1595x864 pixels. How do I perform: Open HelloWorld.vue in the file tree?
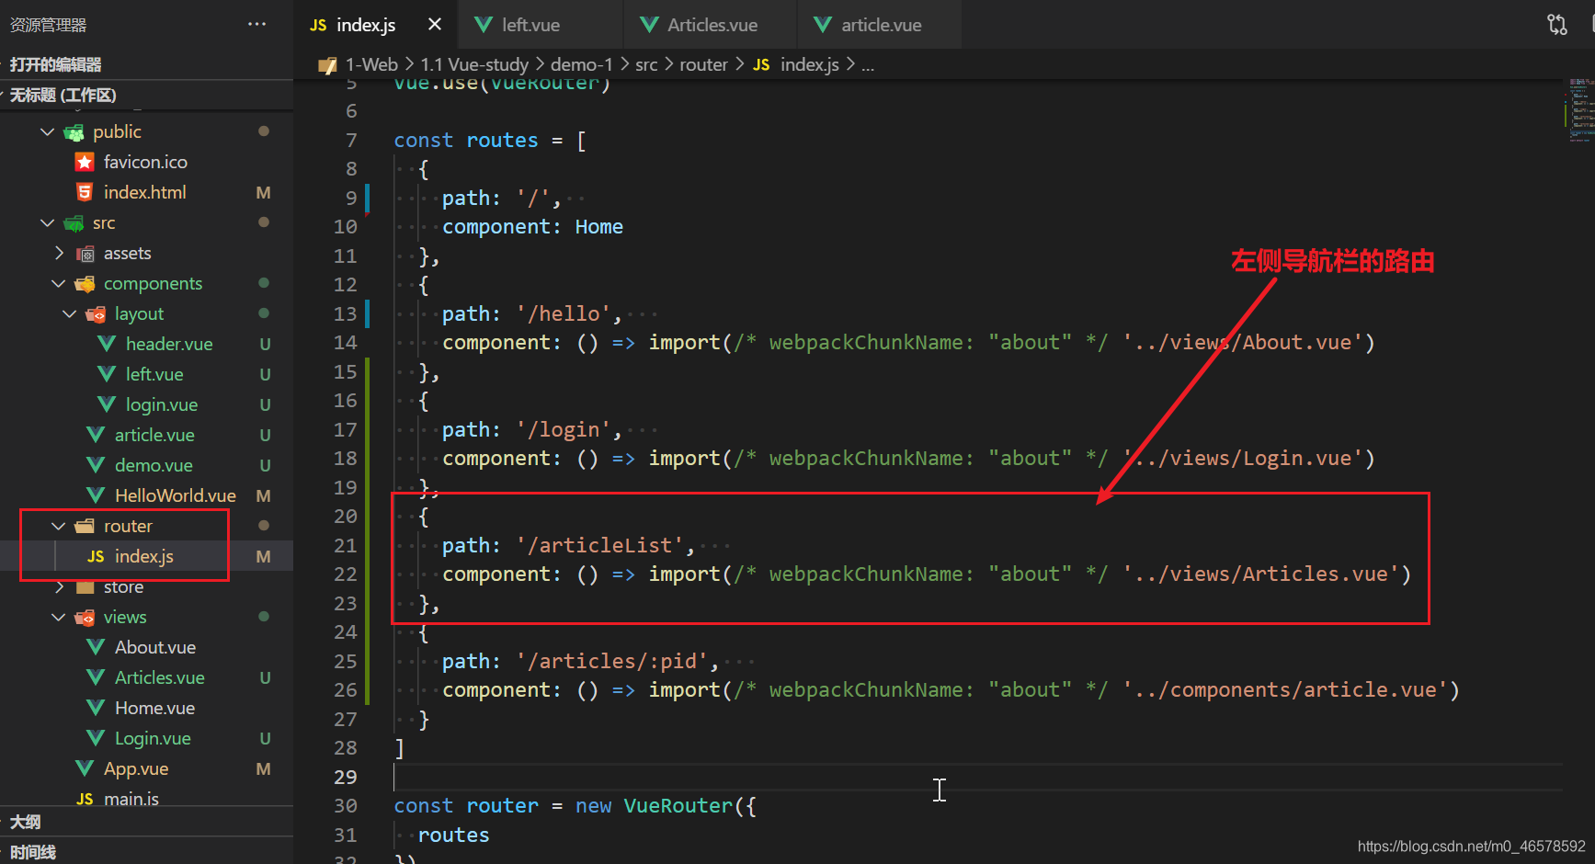click(176, 495)
